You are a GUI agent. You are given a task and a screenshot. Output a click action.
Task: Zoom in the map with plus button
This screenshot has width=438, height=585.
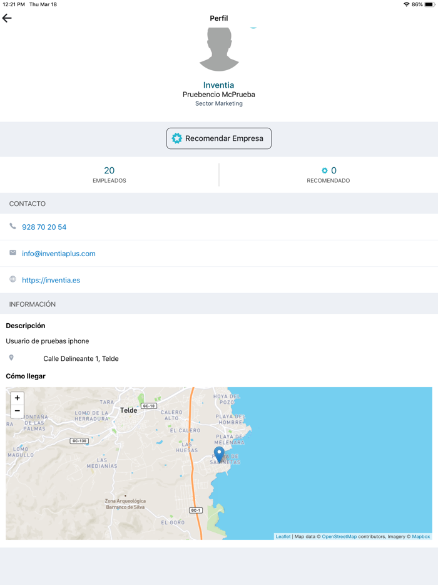pyautogui.click(x=17, y=398)
